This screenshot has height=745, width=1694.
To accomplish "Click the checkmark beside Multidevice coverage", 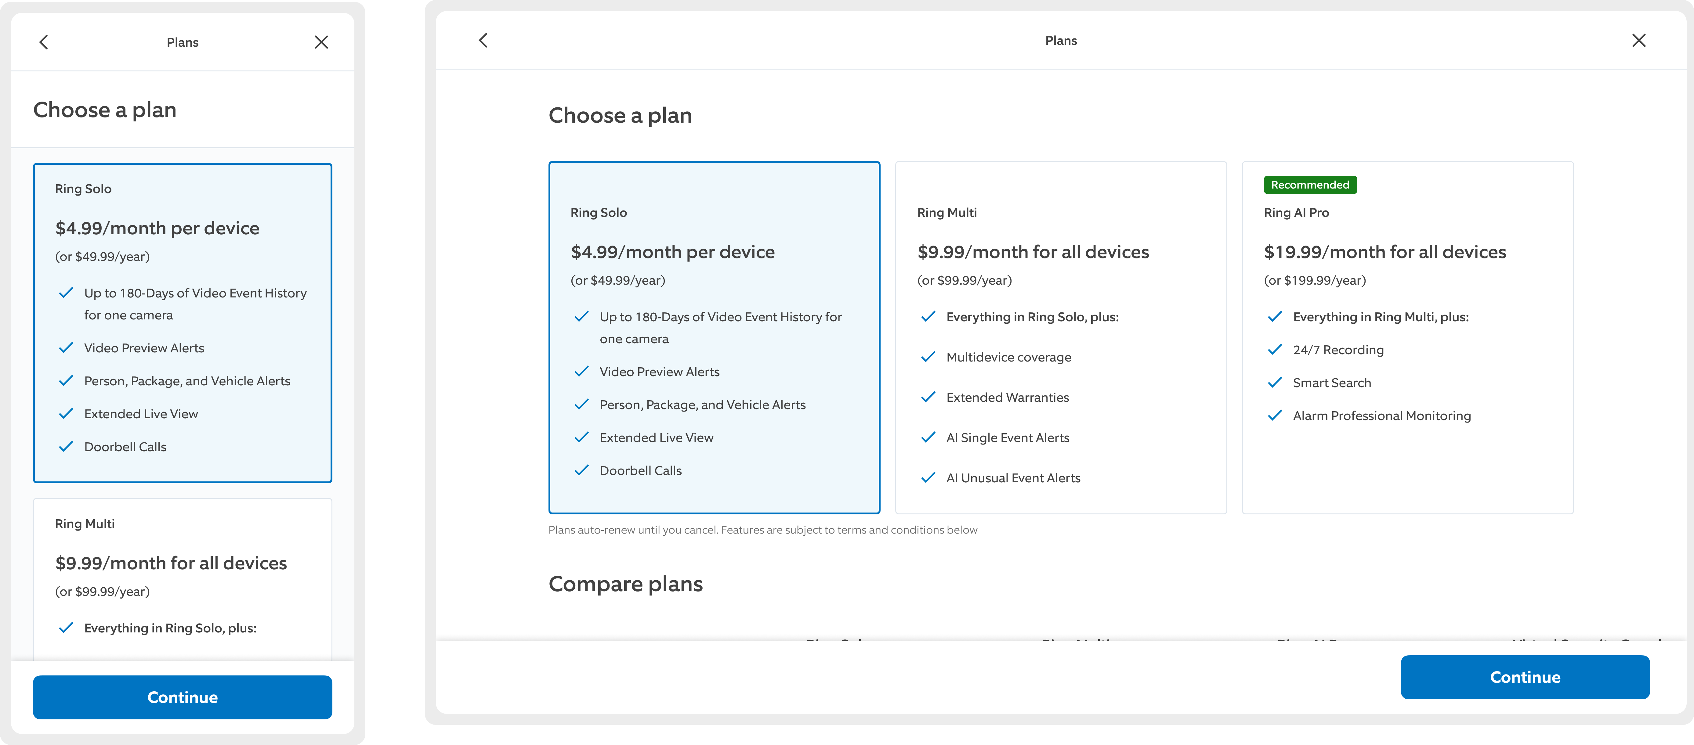I will point(928,356).
